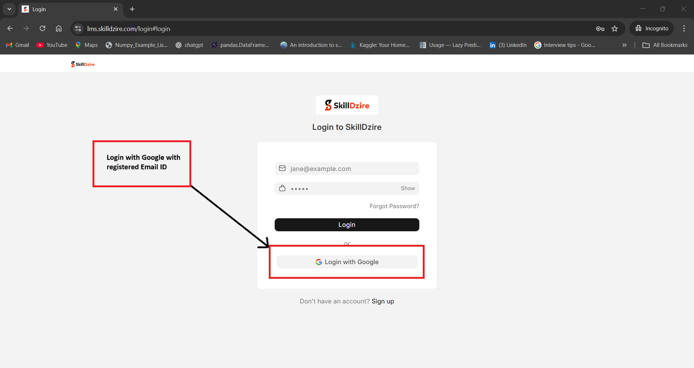Viewport: 694px width, 368px height.
Task: Close the Login tab
Action: tap(116, 9)
